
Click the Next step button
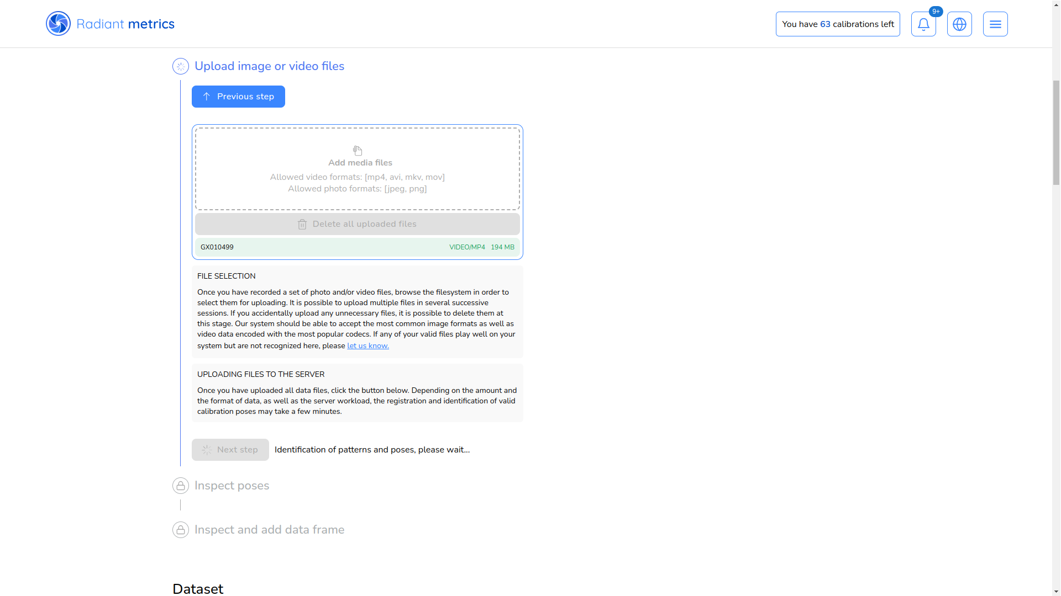[x=230, y=450]
